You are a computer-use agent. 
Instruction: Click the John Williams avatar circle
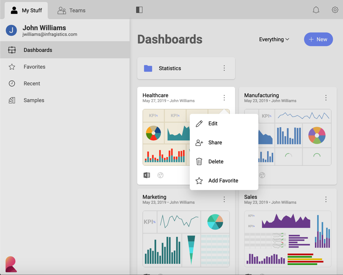(x=11, y=30)
